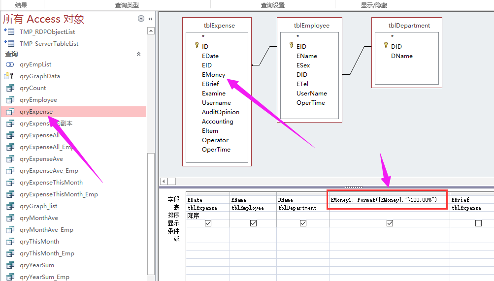Open the 降序 sort cell under EDate
Viewport: 494px width, 281px height.
(208, 216)
